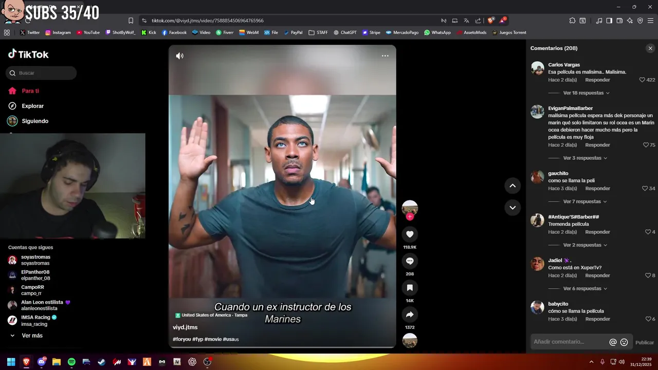Reply to Carlos Vargas's comment

click(597, 80)
